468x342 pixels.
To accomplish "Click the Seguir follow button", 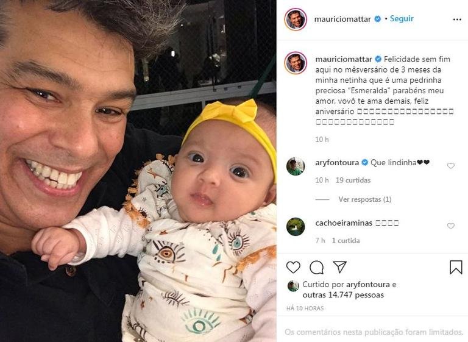I will pos(402,18).
